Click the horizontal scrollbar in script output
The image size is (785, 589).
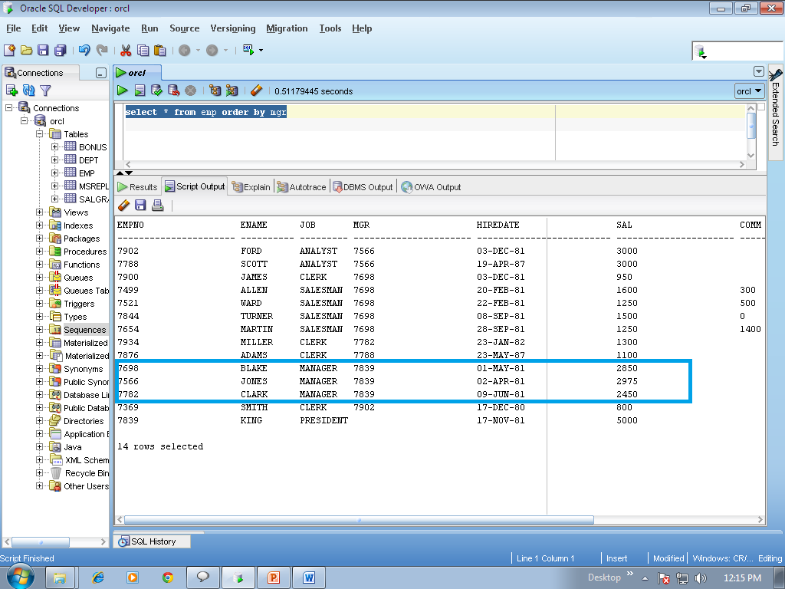pyautogui.click(x=360, y=519)
